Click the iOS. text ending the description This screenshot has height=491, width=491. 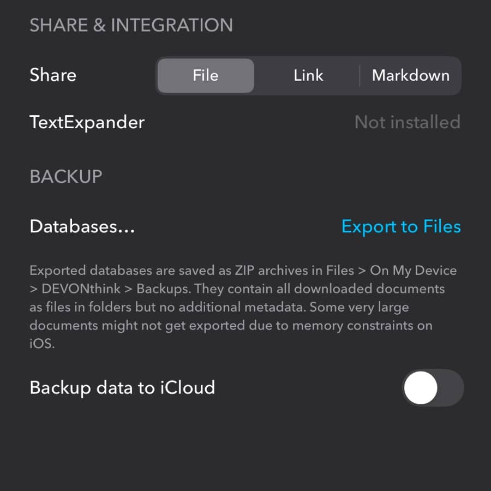pos(42,344)
